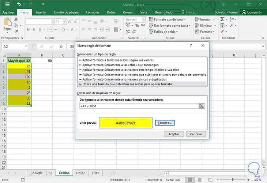Click the percent style icon
This screenshot has height=183, width=267.
pos(136,26)
